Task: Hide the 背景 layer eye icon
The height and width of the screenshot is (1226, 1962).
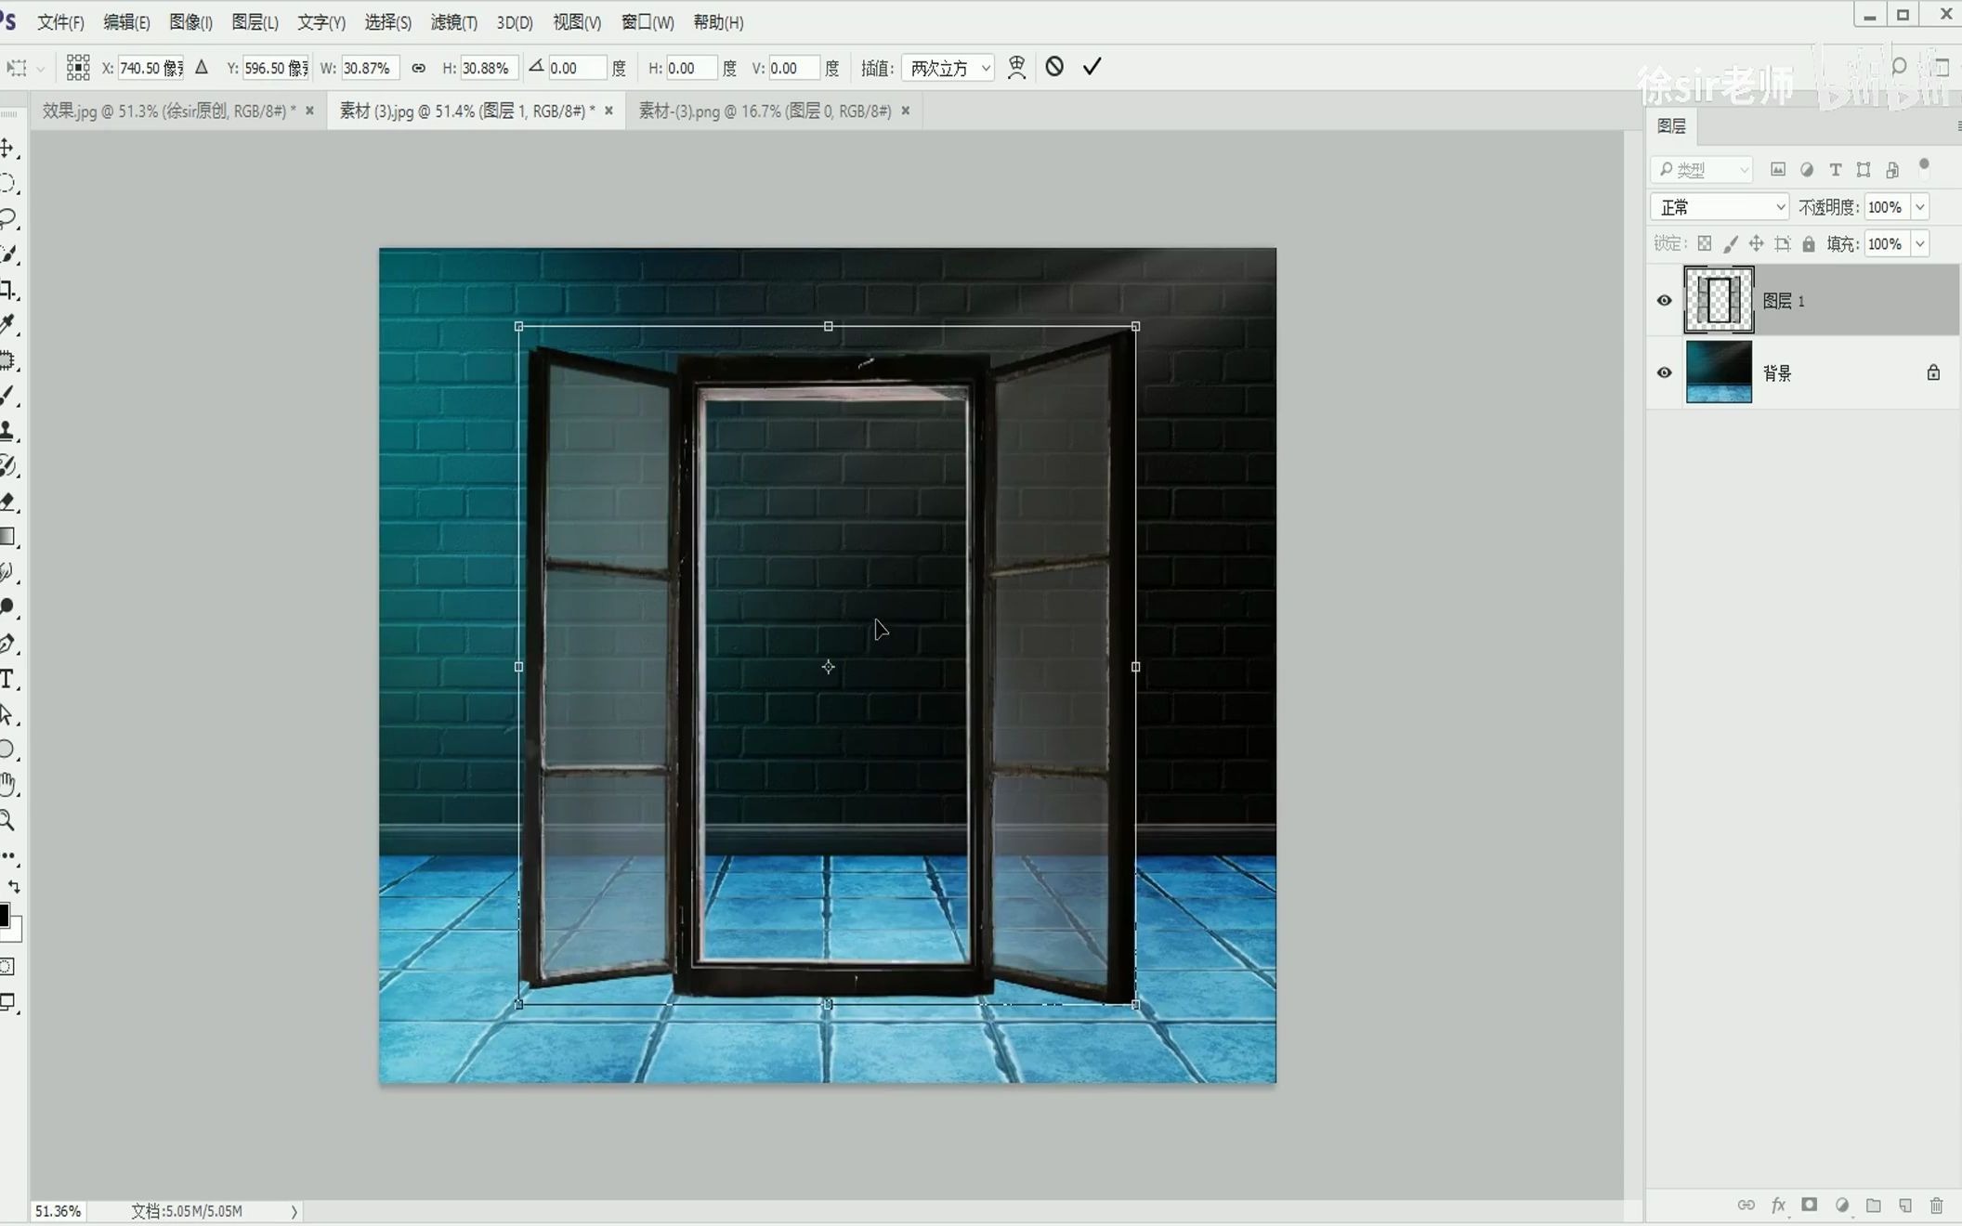Action: click(1664, 372)
